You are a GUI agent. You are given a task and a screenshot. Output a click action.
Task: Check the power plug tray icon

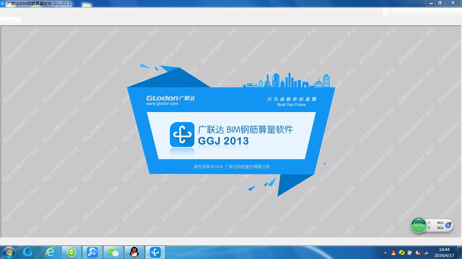(410, 253)
